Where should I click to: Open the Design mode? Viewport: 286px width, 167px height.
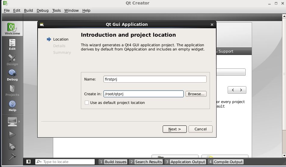(x=12, y=60)
